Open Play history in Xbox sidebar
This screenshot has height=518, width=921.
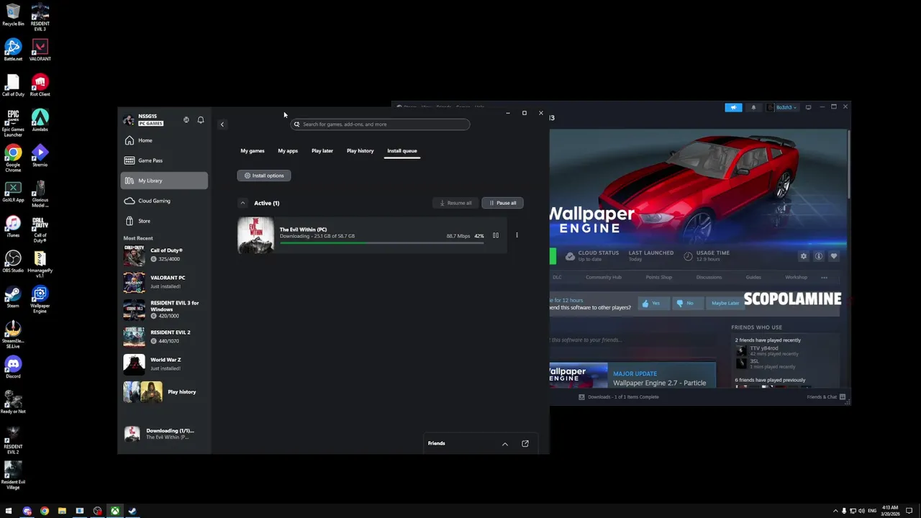click(165, 392)
